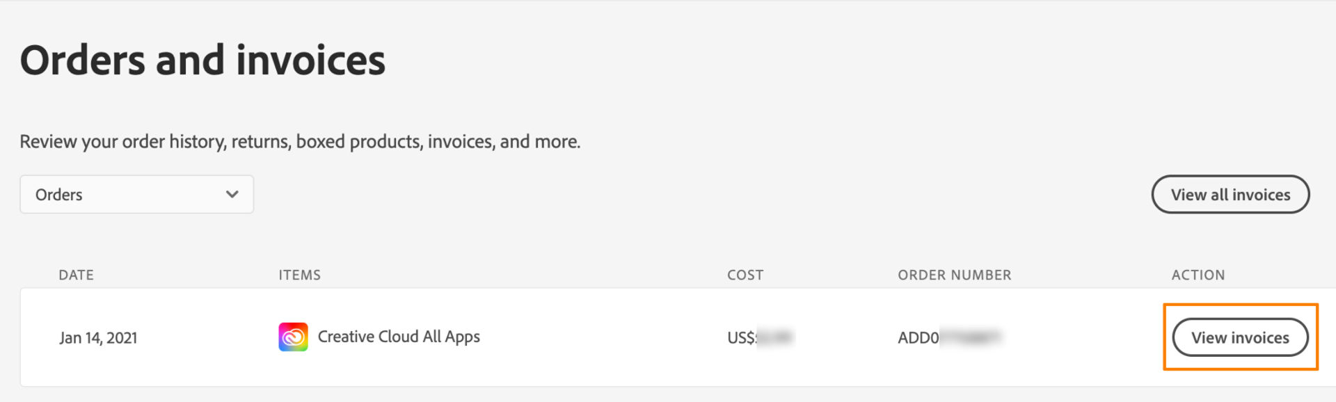
Task: Click the ACTION column header
Action: pyautogui.click(x=1198, y=275)
